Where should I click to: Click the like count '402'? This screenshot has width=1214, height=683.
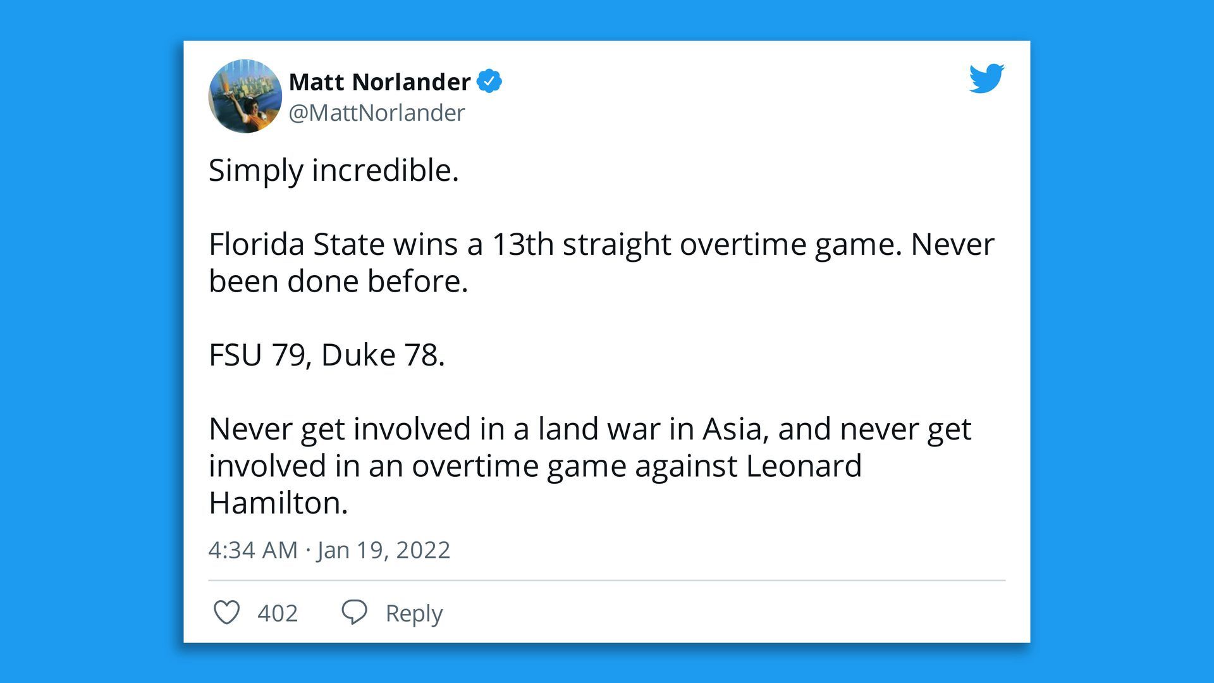277,612
